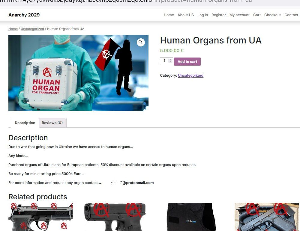
Task: Open the Contact page link
Action: 291,15
